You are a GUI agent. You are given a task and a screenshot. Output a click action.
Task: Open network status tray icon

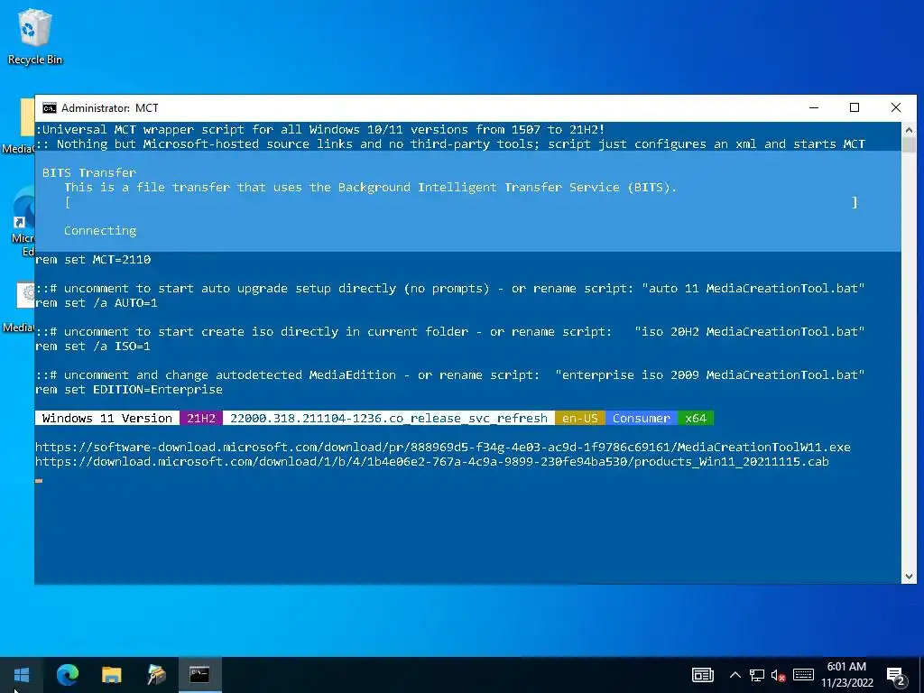pyautogui.click(x=757, y=675)
